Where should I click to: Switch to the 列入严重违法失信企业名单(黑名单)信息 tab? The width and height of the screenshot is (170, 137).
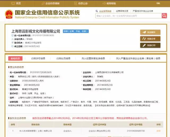pyautogui.click(x=138, y=59)
